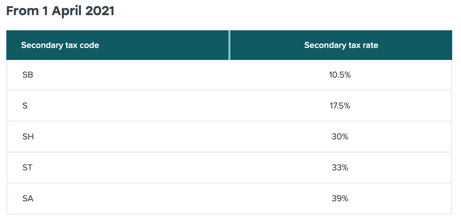The width and height of the screenshot is (461, 224).
Task: Click the 10.5% rate value
Action: 340,75
